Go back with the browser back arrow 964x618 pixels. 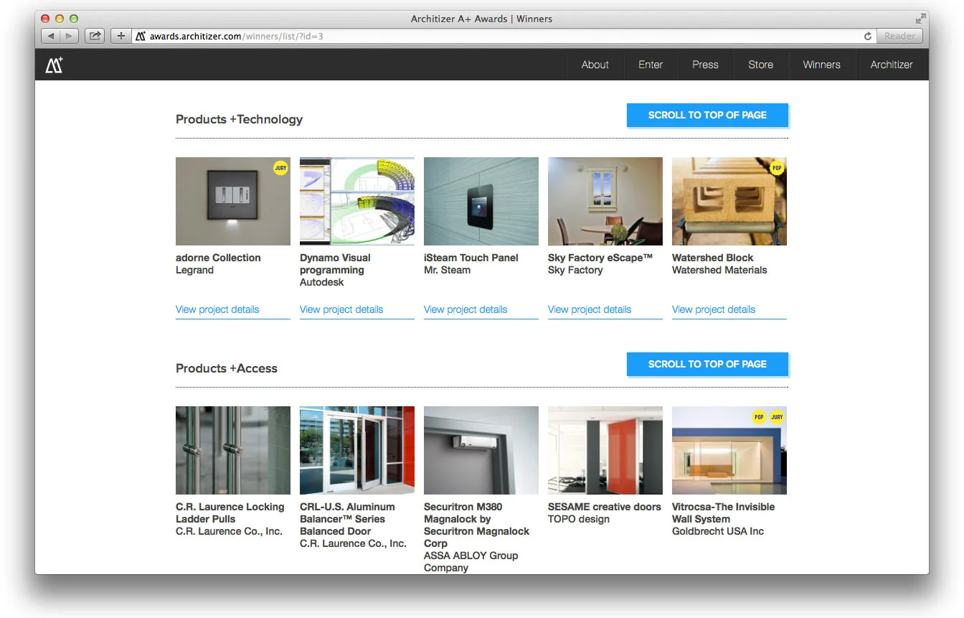tap(51, 36)
